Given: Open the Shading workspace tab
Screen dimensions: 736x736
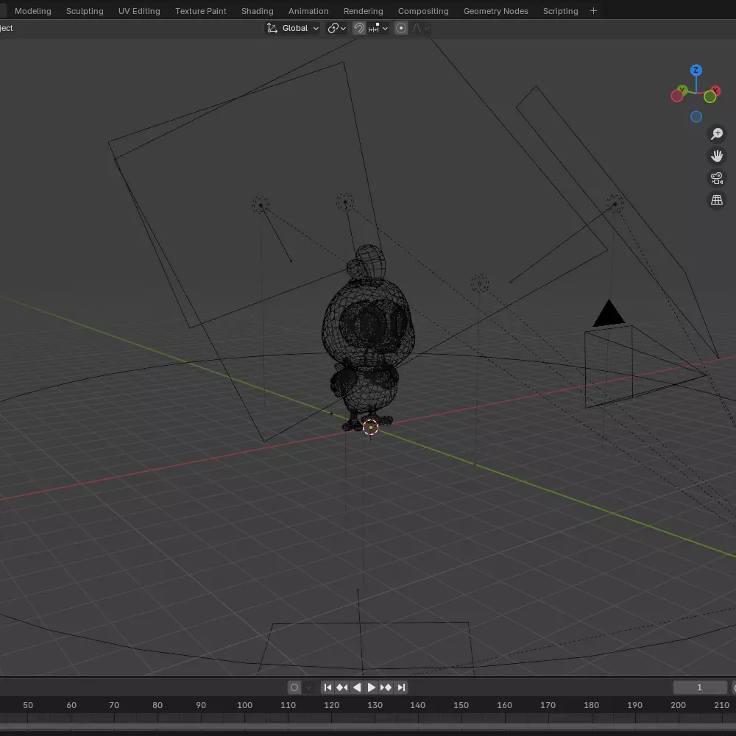Looking at the screenshot, I should [x=257, y=11].
